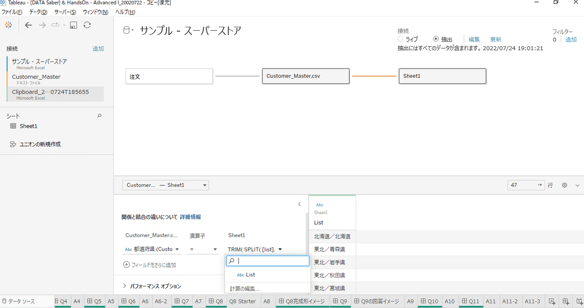Image resolution: width=584 pixels, height=308 pixels.
Task: Click the new union label
Action: pyautogui.click(x=40, y=144)
